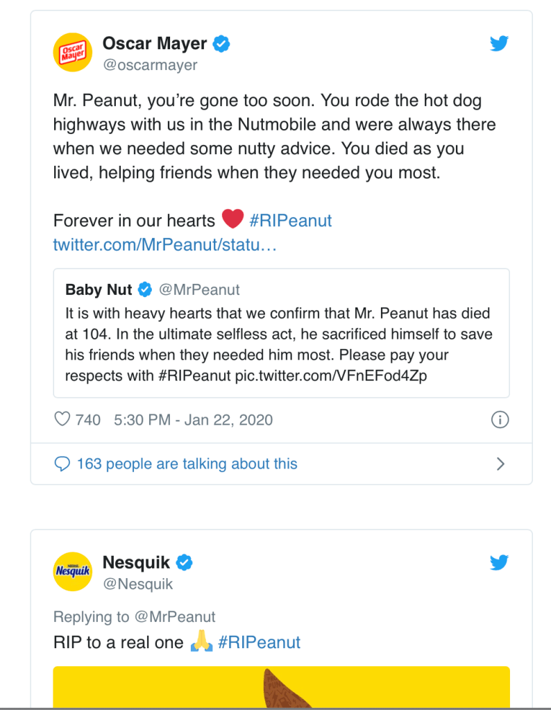Open the @oscarmayer handle
The width and height of the screenshot is (551, 710).
click(x=150, y=65)
